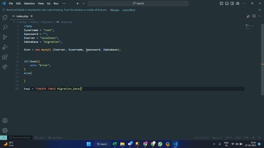Open the editor More Actions ellipsis

[x=259, y=16]
